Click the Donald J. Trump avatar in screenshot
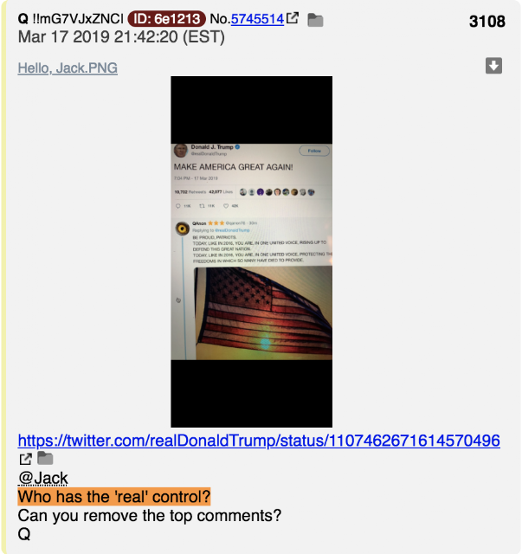This screenshot has height=554, width=522. point(181,151)
